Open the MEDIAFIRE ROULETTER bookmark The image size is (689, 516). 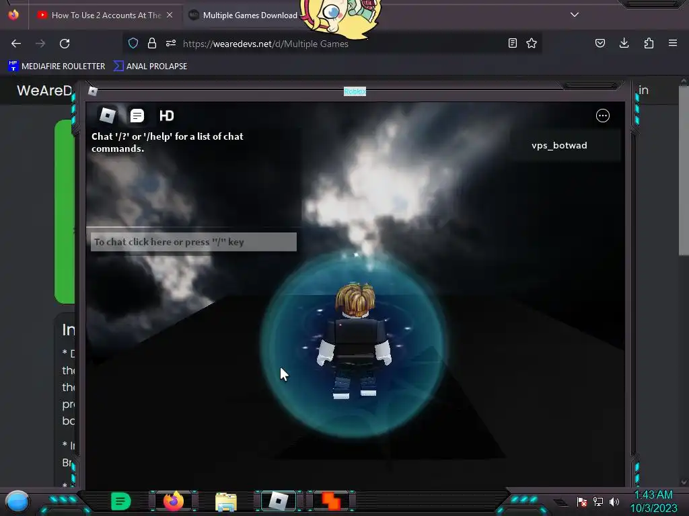[x=57, y=67]
